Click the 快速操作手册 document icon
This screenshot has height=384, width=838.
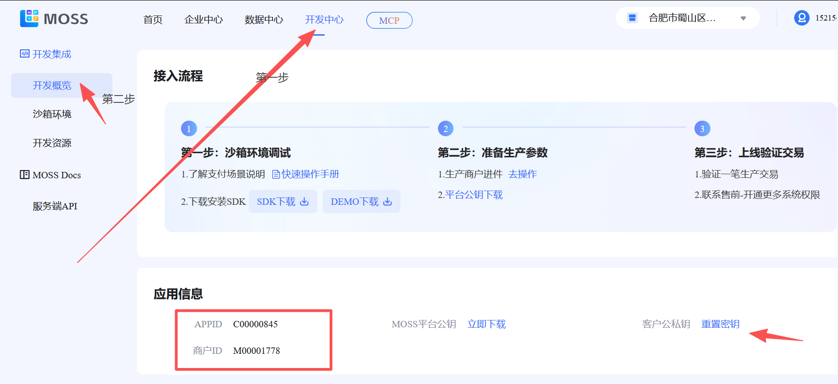click(x=276, y=174)
